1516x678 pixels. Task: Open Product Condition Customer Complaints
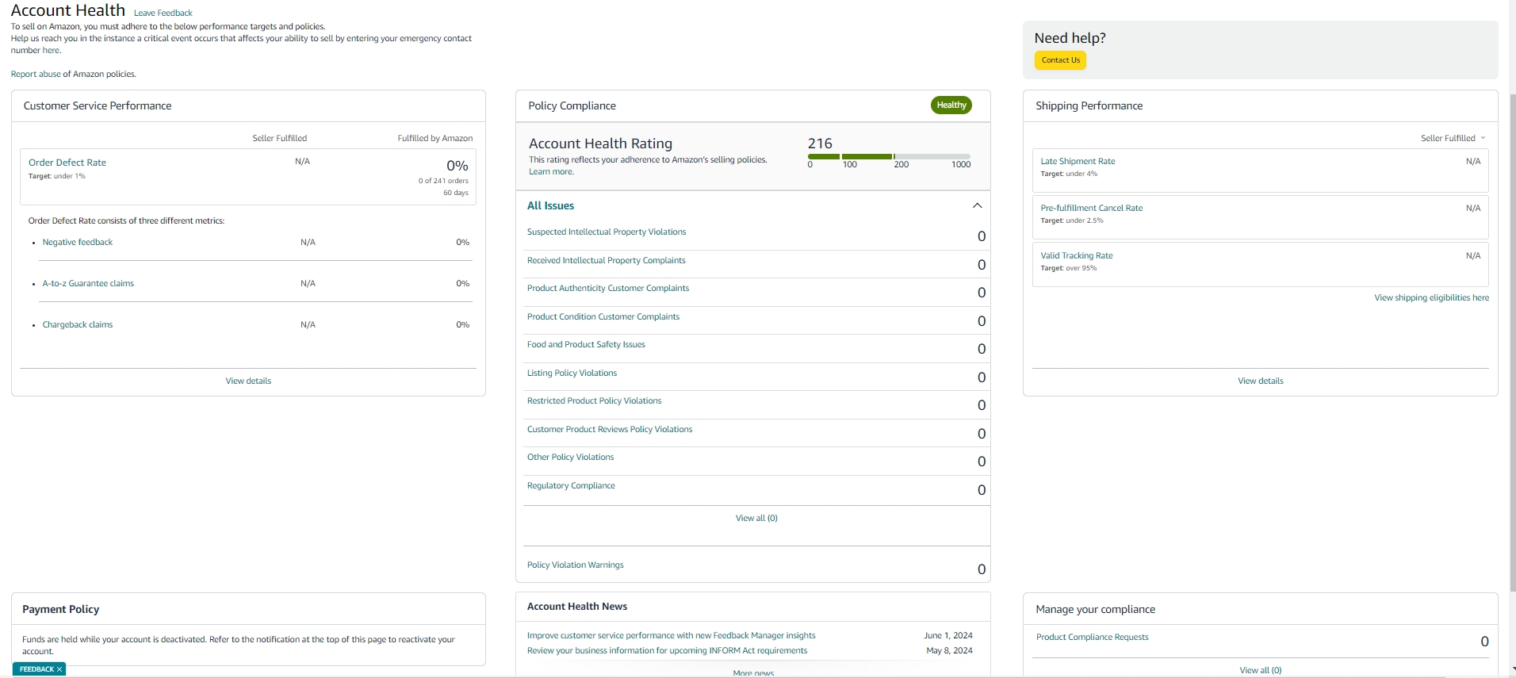point(603,316)
